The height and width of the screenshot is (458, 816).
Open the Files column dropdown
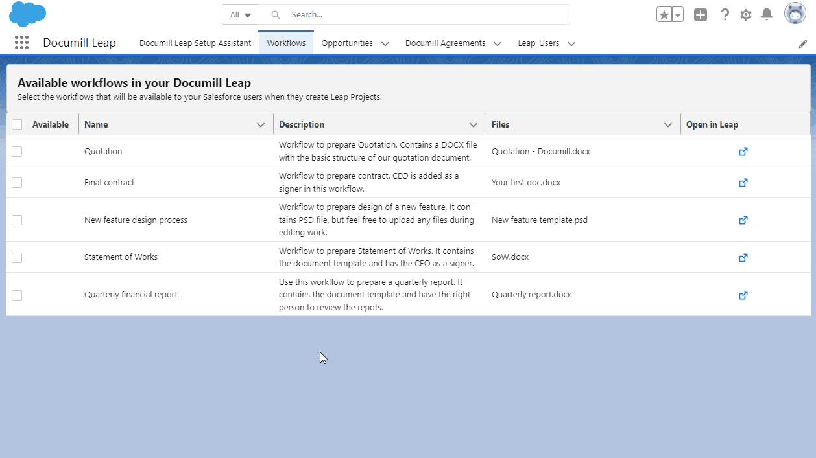pyautogui.click(x=668, y=124)
